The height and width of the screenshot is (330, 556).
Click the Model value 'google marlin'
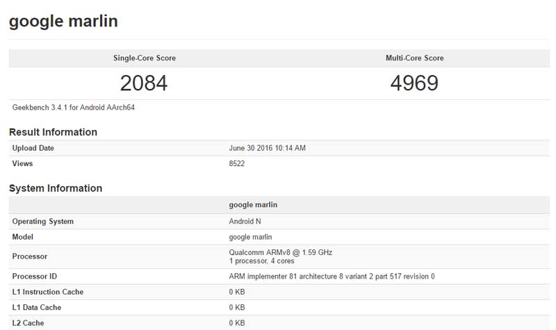pos(250,237)
